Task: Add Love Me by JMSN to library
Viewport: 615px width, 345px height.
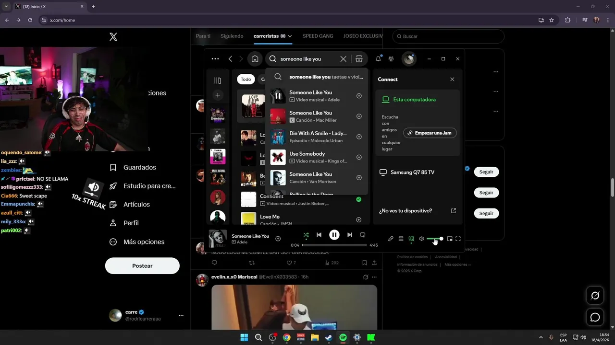Action: click(x=358, y=220)
